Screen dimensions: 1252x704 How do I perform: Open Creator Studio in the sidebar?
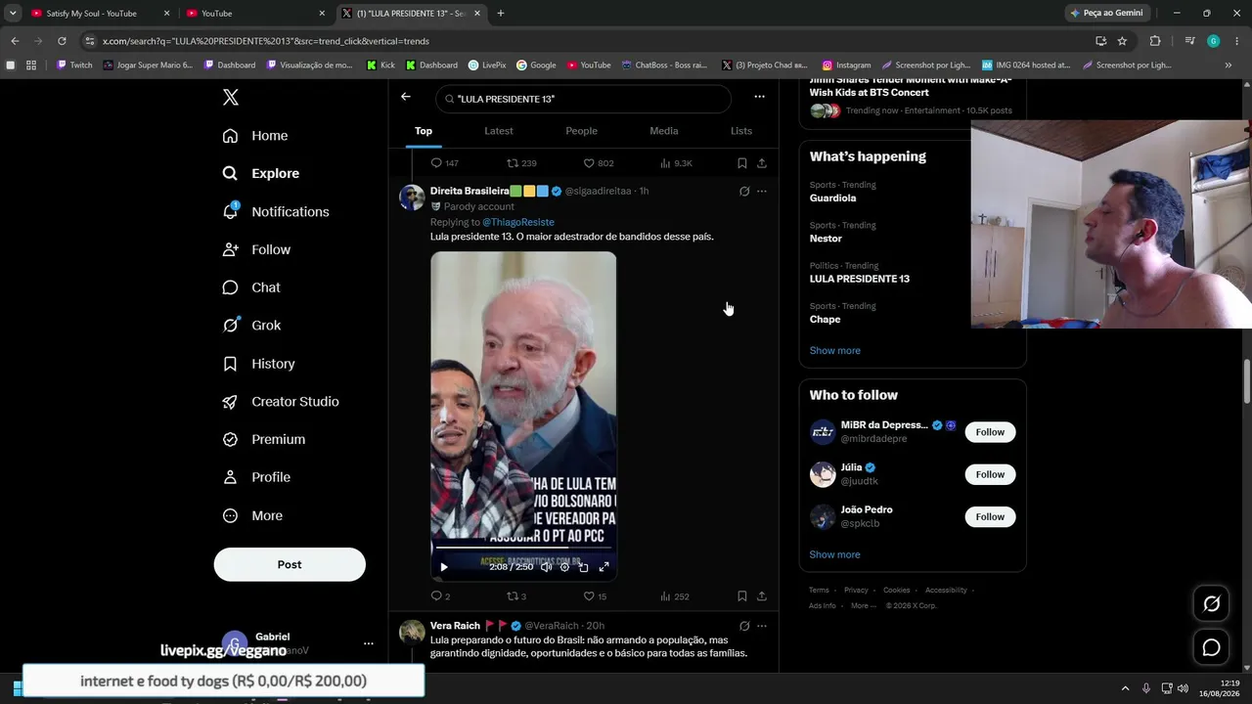[x=281, y=402]
